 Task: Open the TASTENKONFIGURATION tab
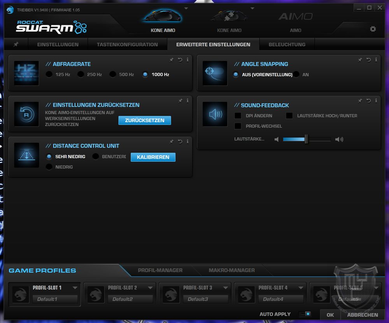click(127, 45)
